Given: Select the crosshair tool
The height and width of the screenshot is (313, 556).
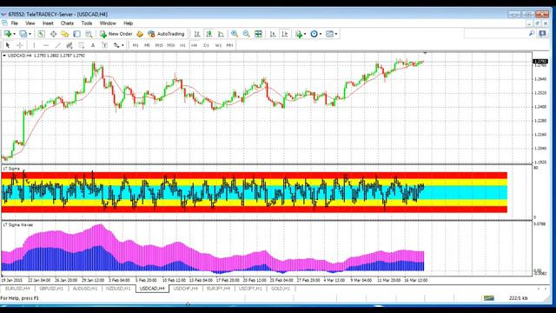Looking at the screenshot, I should (20, 45).
